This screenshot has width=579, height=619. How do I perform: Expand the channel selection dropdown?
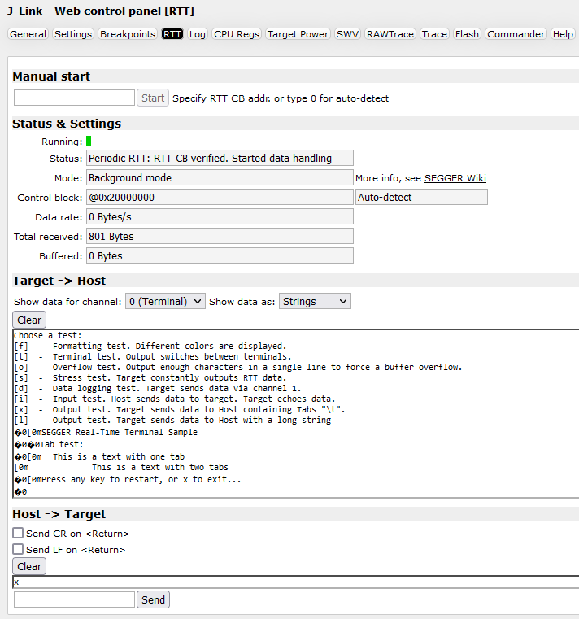coord(165,302)
